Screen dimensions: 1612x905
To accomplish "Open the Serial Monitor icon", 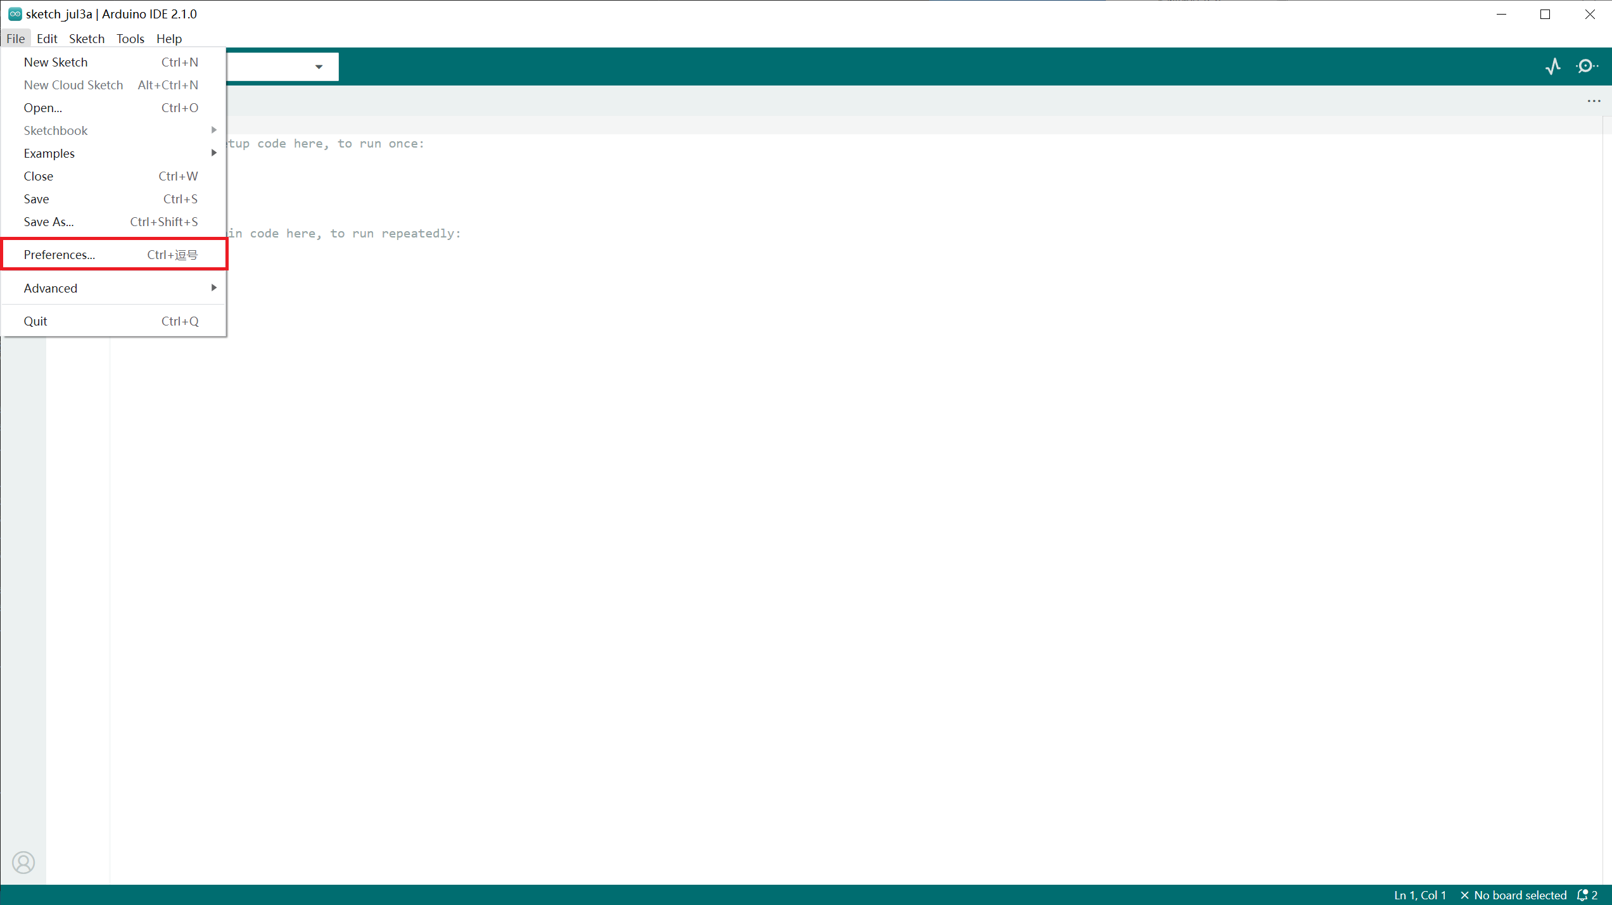I will (1586, 66).
